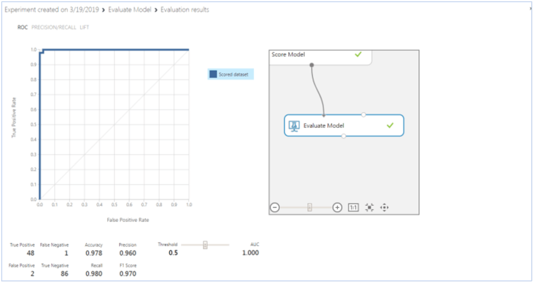Click the zoom in plus icon
Screen dimensions: 533x283
pyautogui.click(x=337, y=207)
